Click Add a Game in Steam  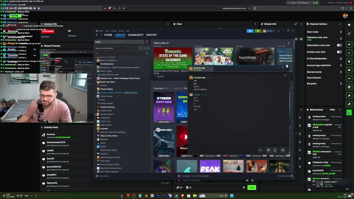(102, 176)
